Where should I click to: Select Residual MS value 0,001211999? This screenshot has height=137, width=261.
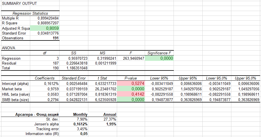106,63
